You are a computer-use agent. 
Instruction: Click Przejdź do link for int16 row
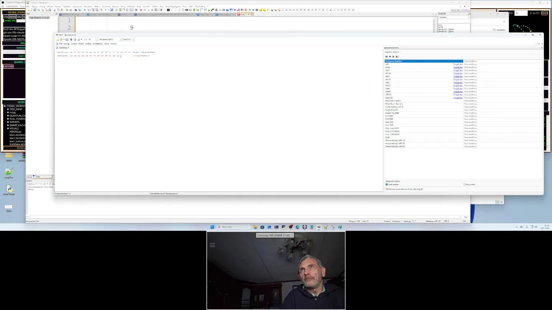[458, 70]
